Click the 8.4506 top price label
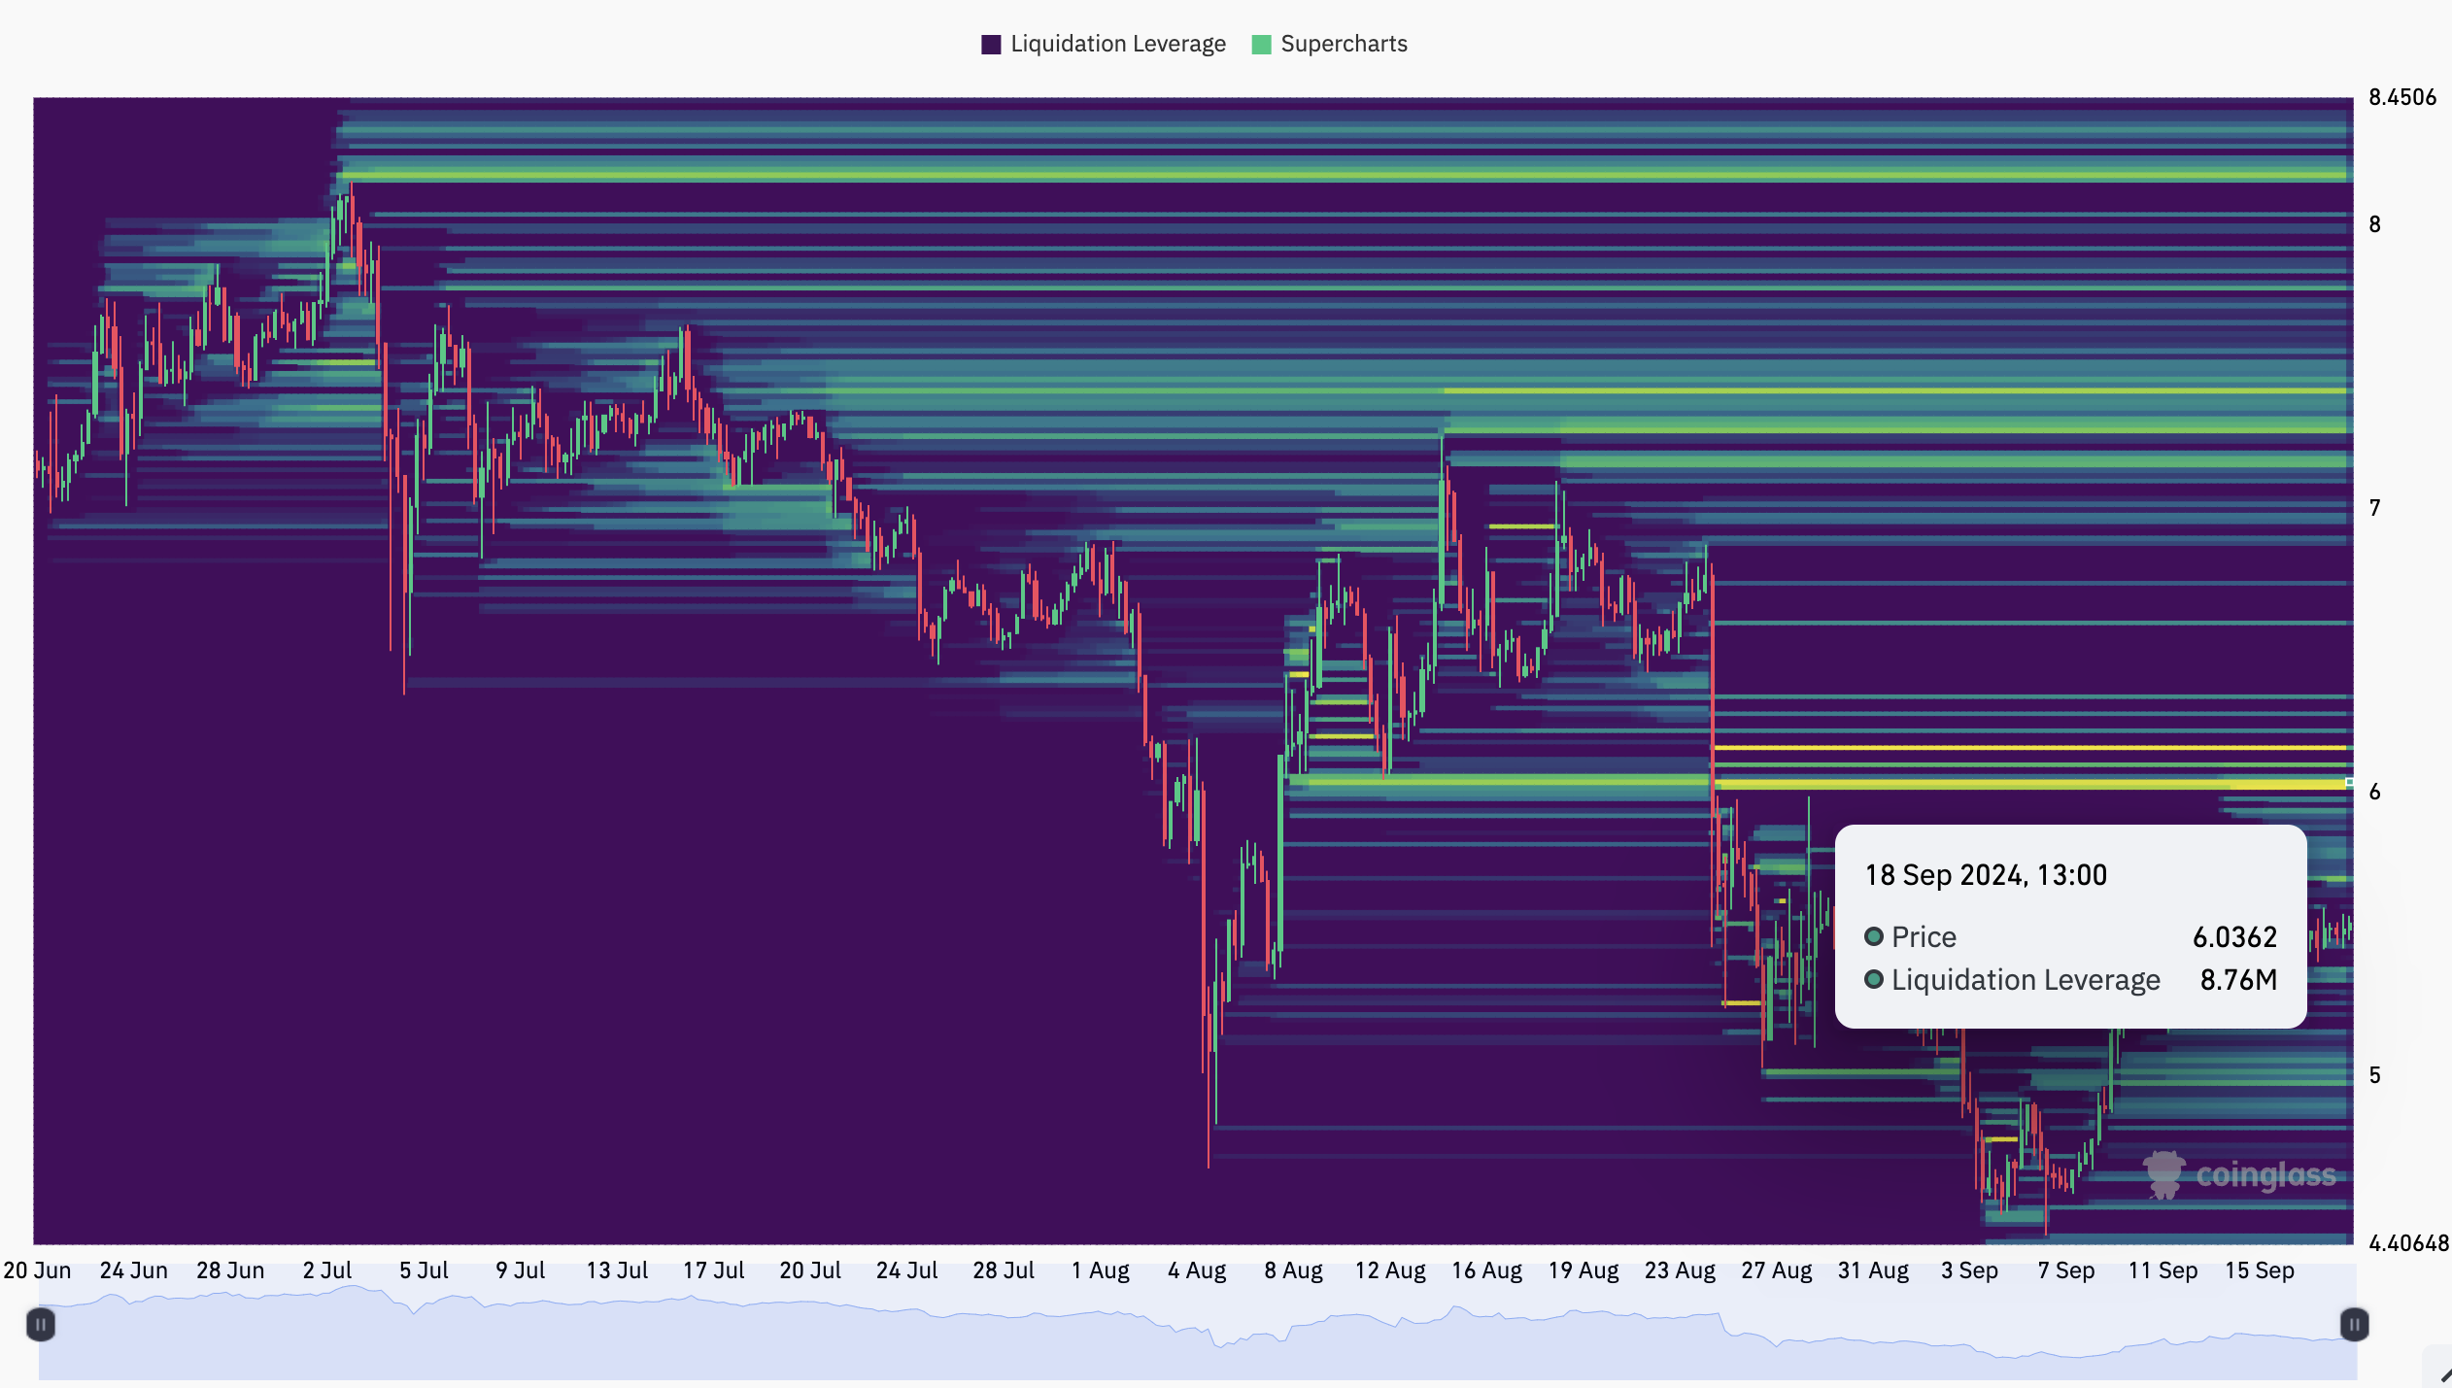2452x1388 pixels. 2401,97
